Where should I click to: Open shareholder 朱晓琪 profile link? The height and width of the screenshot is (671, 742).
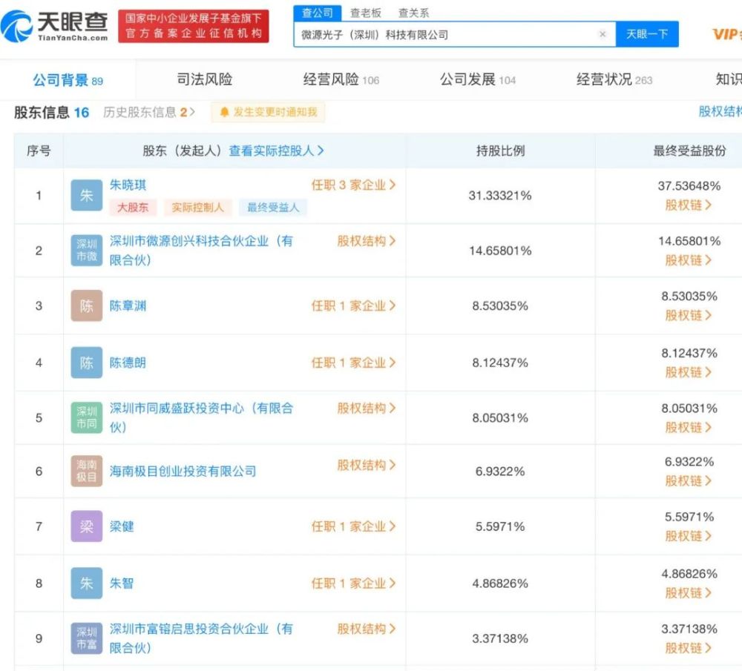point(128,185)
